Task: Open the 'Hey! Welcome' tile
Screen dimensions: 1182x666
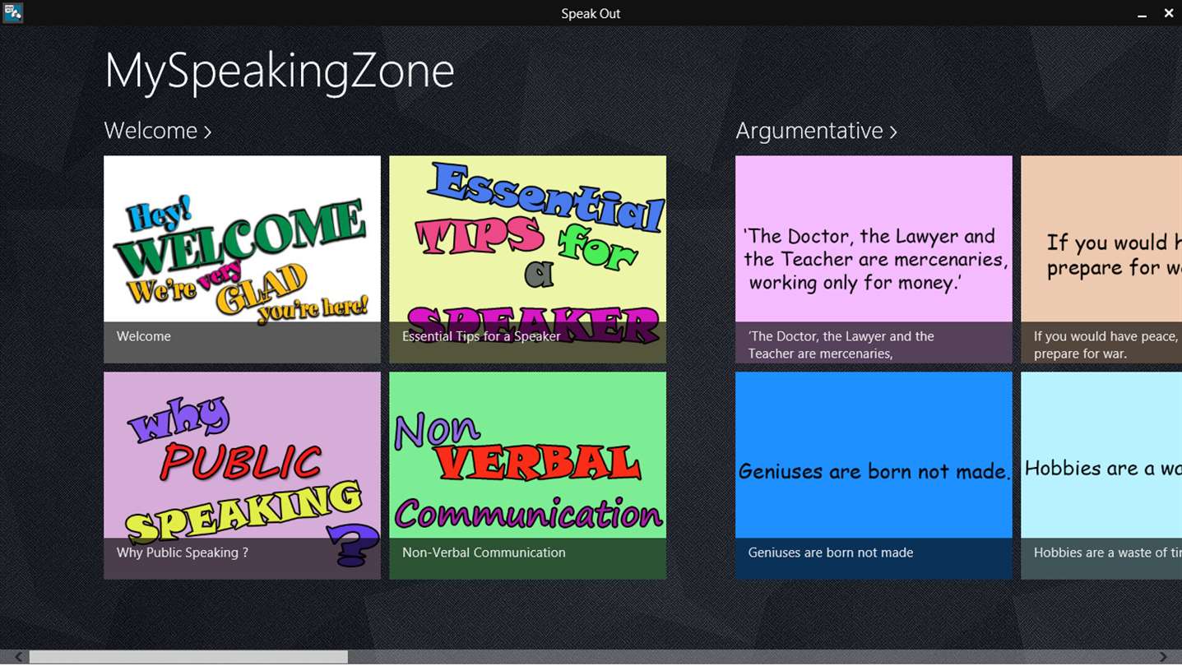Action: click(242, 259)
